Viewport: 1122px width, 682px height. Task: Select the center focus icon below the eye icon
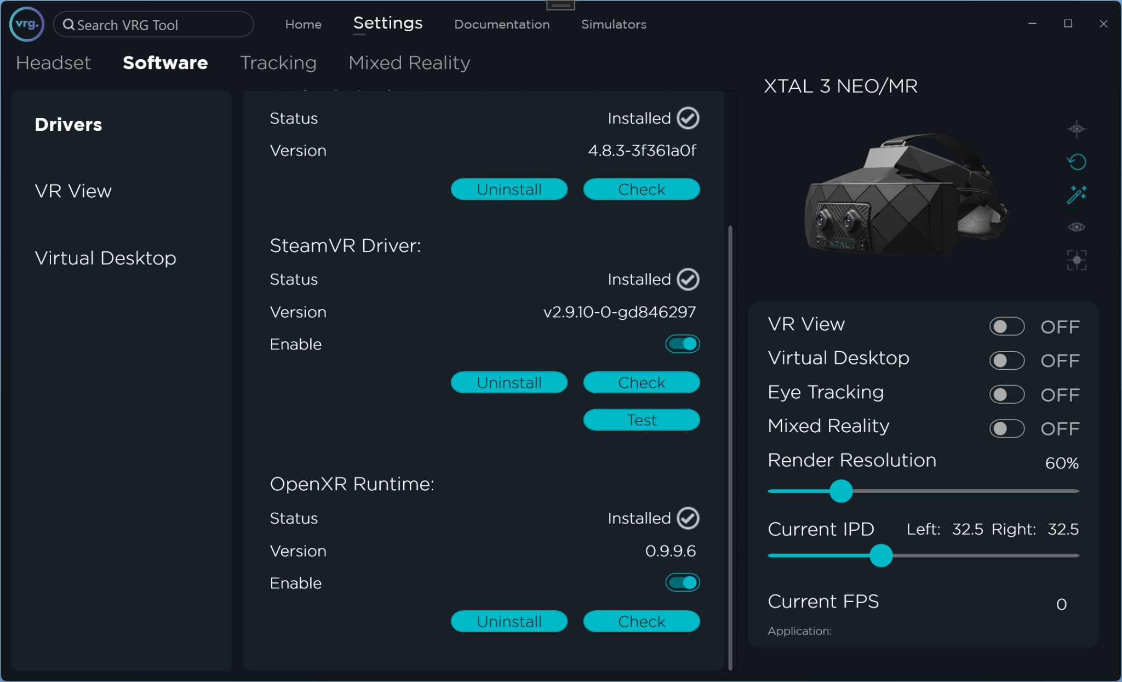click(x=1077, y=260)
